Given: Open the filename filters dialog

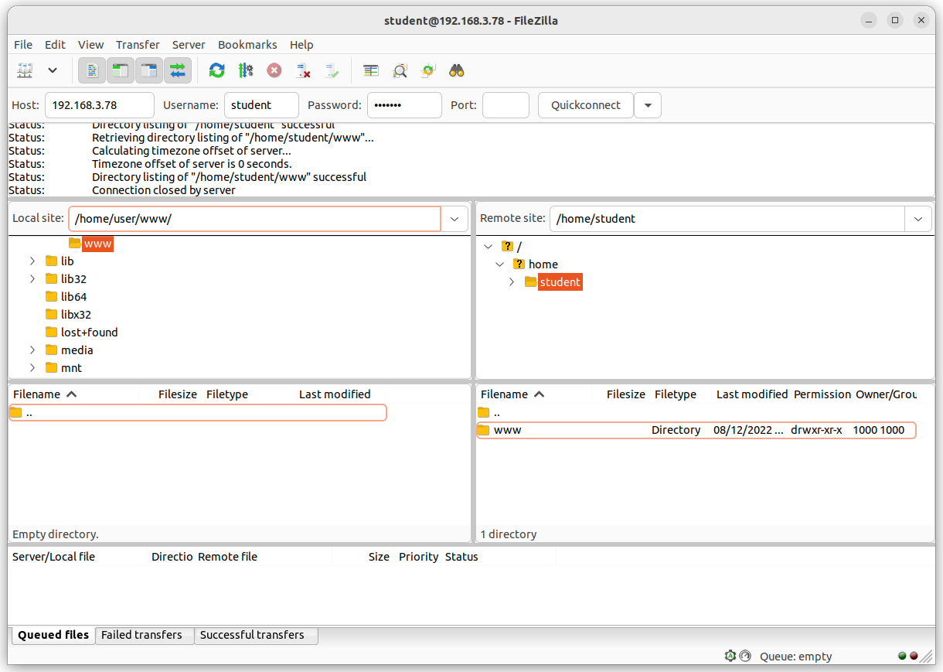Looking at the screenshot, I should pyautogui.click(x=370, y=70).
